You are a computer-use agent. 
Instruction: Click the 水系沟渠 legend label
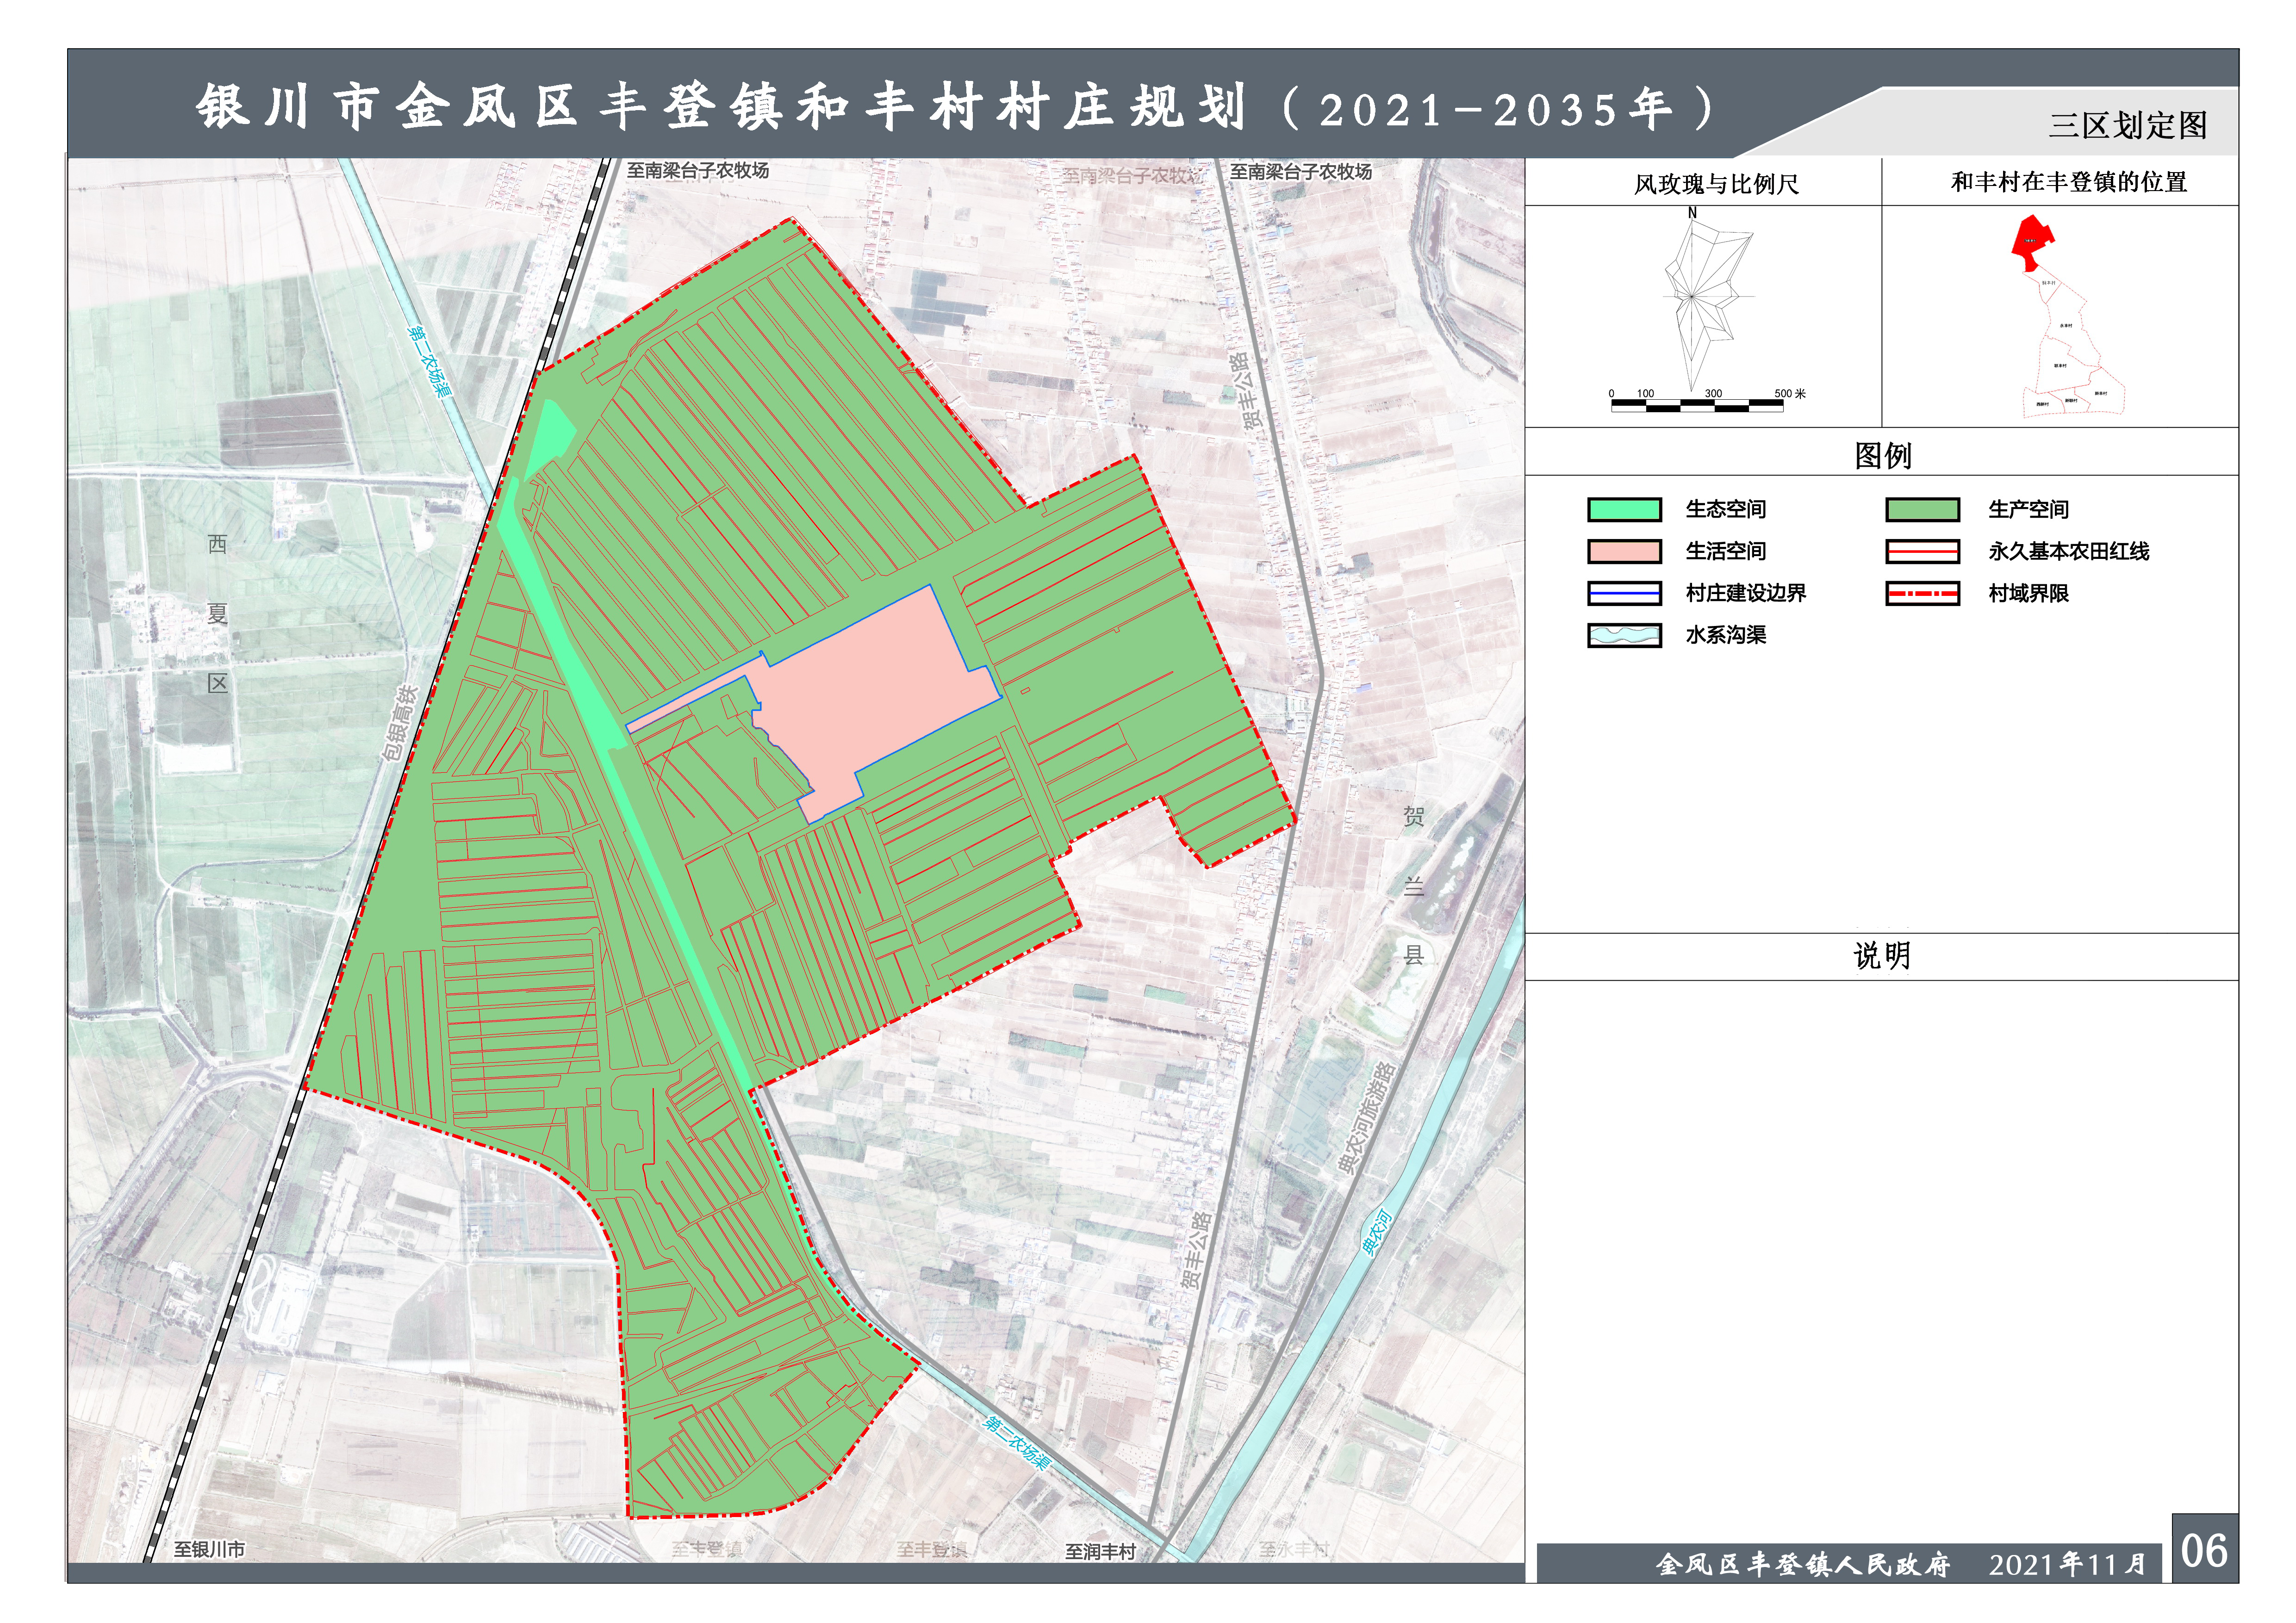coord(1726,636)
